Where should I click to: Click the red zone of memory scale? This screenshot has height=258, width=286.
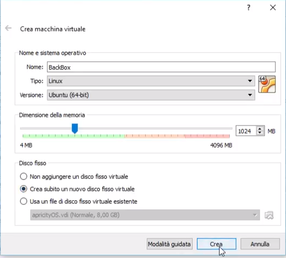207,136
